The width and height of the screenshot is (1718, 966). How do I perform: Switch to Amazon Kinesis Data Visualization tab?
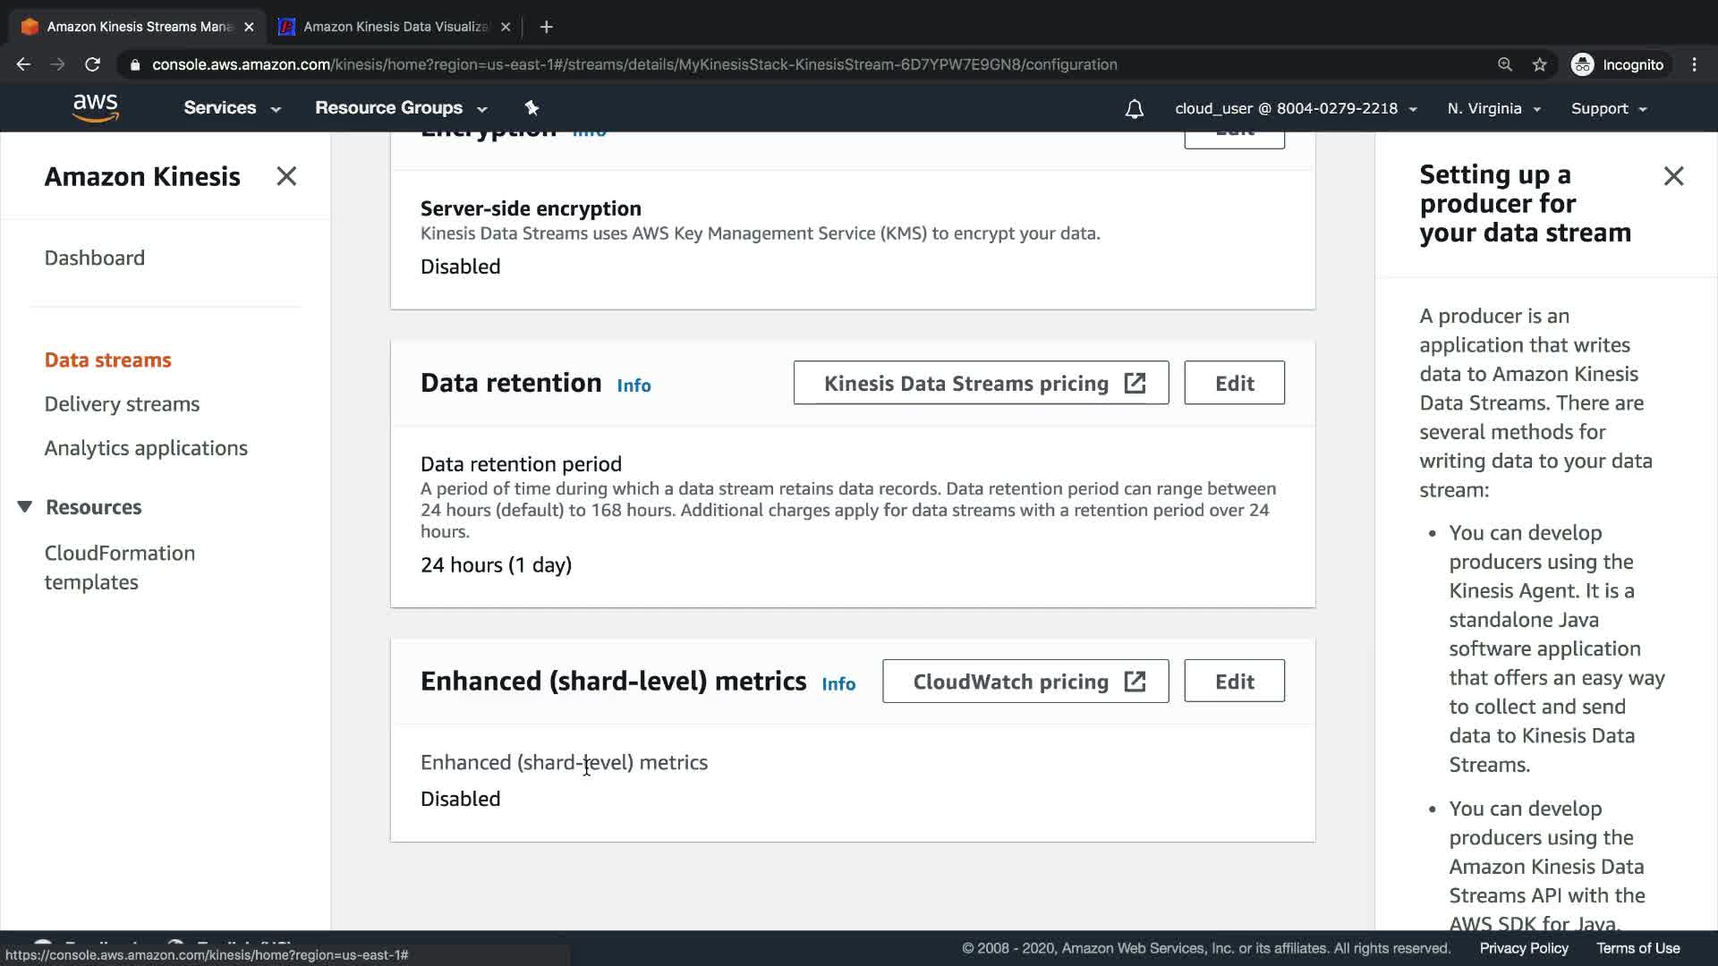pyautogui.click(x=394, y=27)
